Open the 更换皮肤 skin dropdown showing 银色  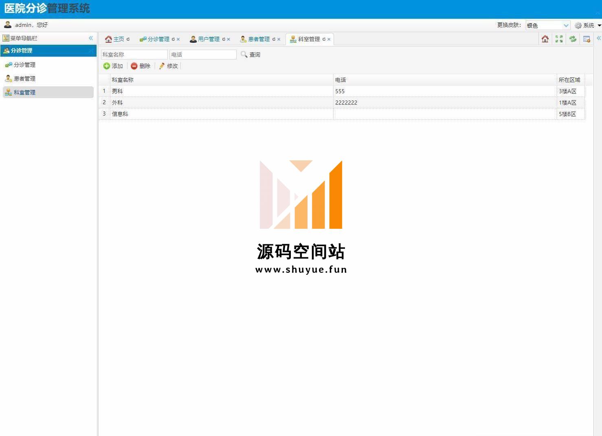point(548,25)
